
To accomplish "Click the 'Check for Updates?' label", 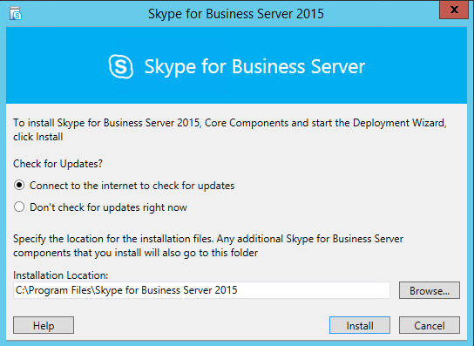I will pos(58,164).
